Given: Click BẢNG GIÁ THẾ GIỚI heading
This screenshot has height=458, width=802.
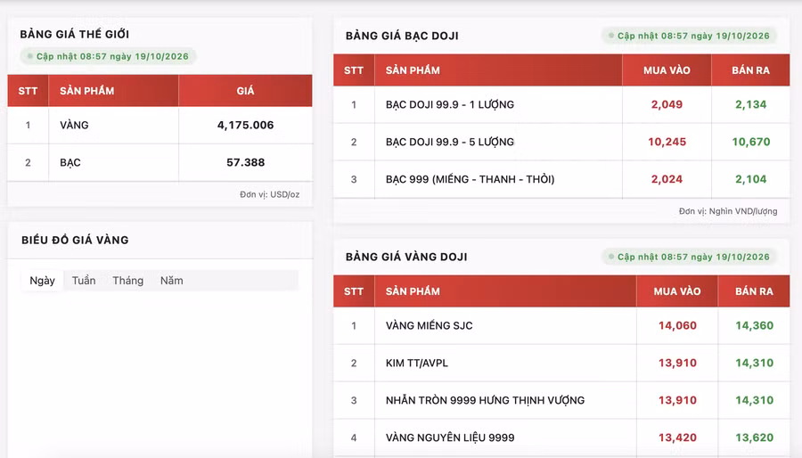Looking at the screenshot, I should [75, 34].
